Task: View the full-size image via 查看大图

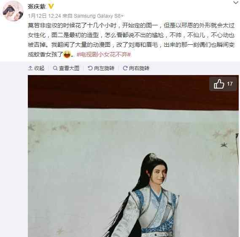Action: tap(66, 68)
